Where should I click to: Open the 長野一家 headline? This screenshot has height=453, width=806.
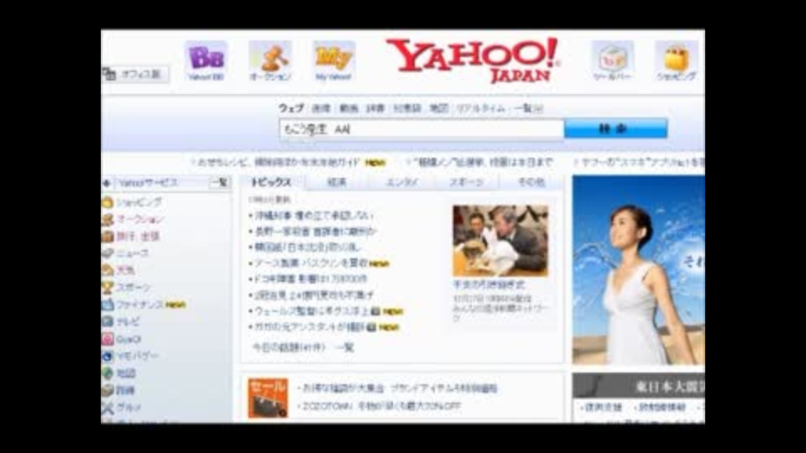point(316,232)
